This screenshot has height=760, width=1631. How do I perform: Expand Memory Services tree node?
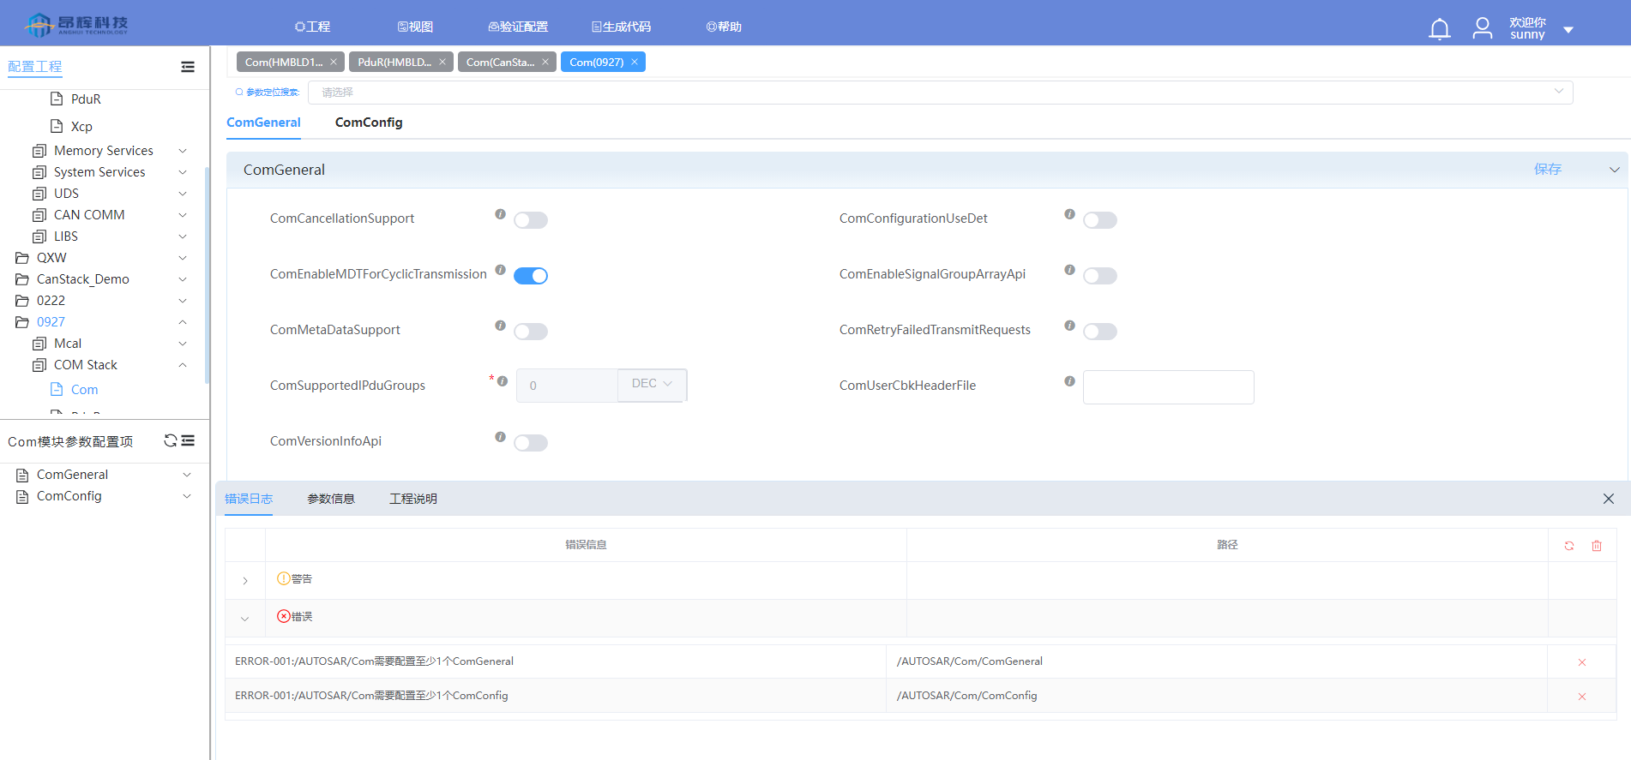click(x=183, y=151)
